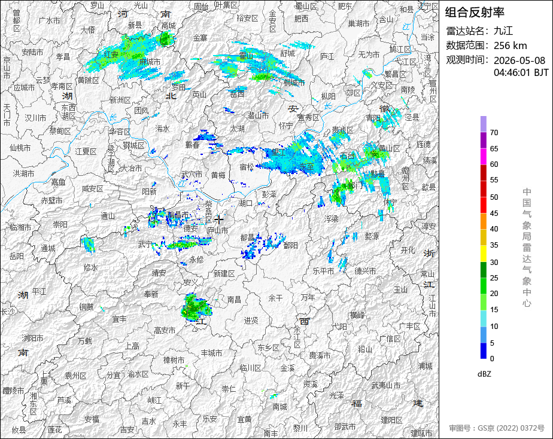Click the 进贤 county label
Viewport: 553px width, 439px height.
tap(251, 320)
